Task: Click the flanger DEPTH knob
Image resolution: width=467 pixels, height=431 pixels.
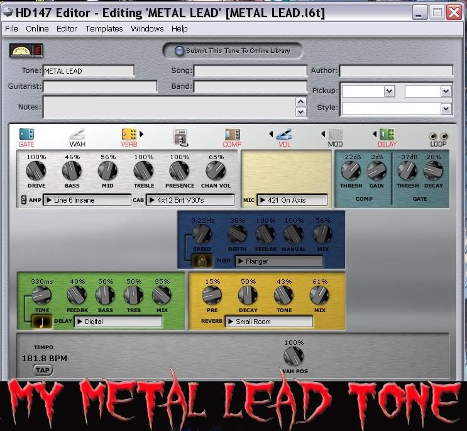Action: pos(237,235)
